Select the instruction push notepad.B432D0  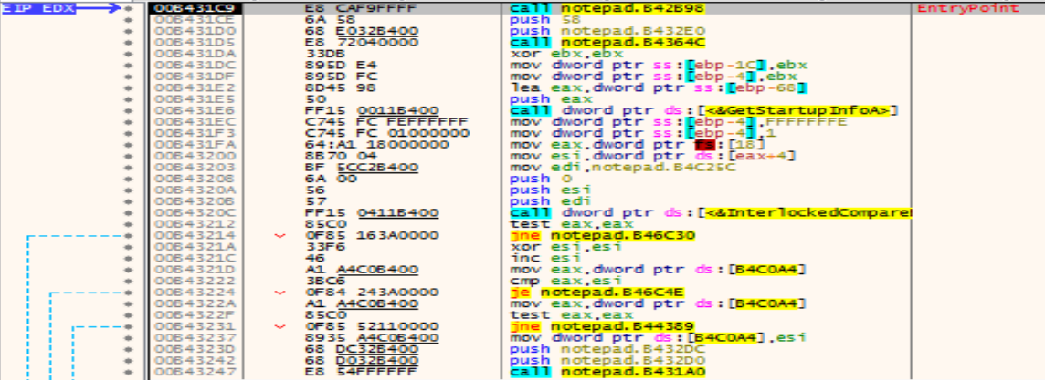point(607,360)
